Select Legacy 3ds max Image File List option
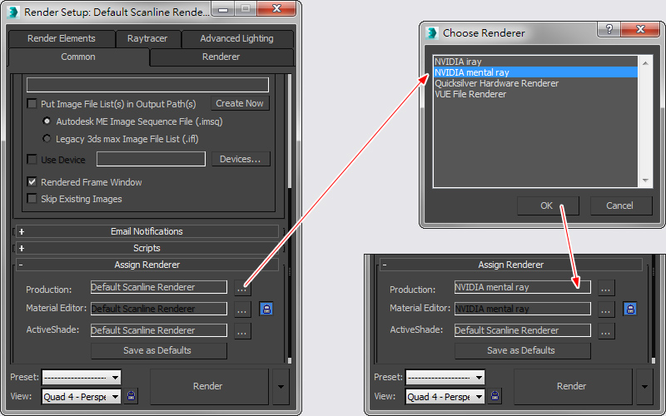Viewport: 666px width, 416px height. point(47,138)
